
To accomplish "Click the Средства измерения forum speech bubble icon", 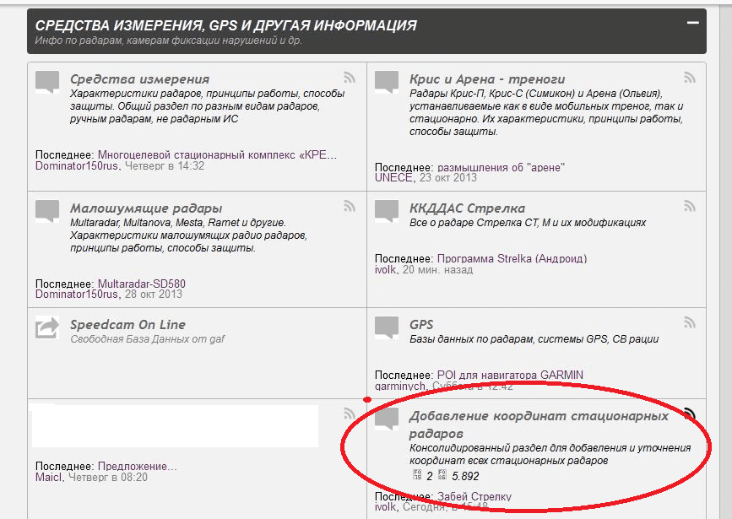I will coord(47,81).
